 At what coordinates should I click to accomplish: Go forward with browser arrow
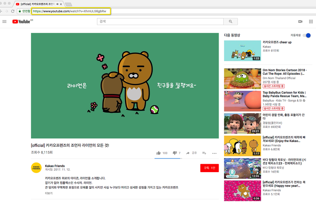point(7,11)
